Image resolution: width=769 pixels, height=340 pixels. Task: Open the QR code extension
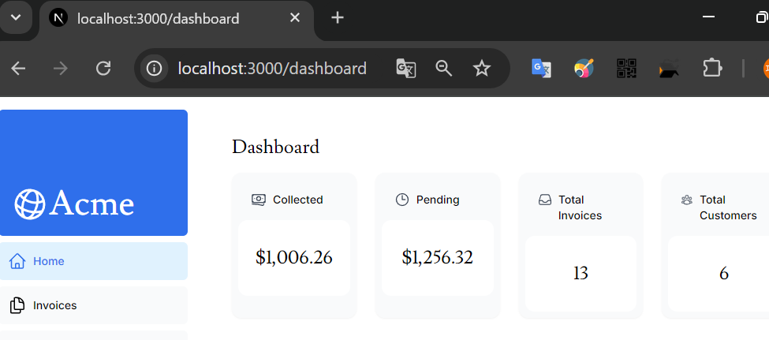(626, 69)
